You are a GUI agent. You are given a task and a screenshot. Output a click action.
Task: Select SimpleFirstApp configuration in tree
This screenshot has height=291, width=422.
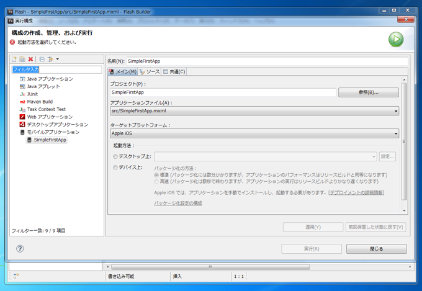[x=47, y=140]
